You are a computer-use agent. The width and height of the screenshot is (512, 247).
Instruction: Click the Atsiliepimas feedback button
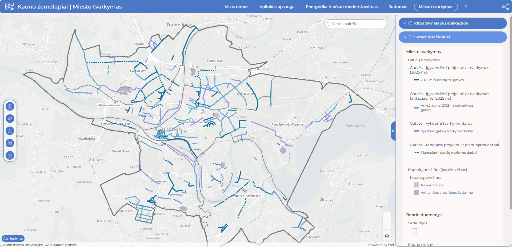[13, 238]
